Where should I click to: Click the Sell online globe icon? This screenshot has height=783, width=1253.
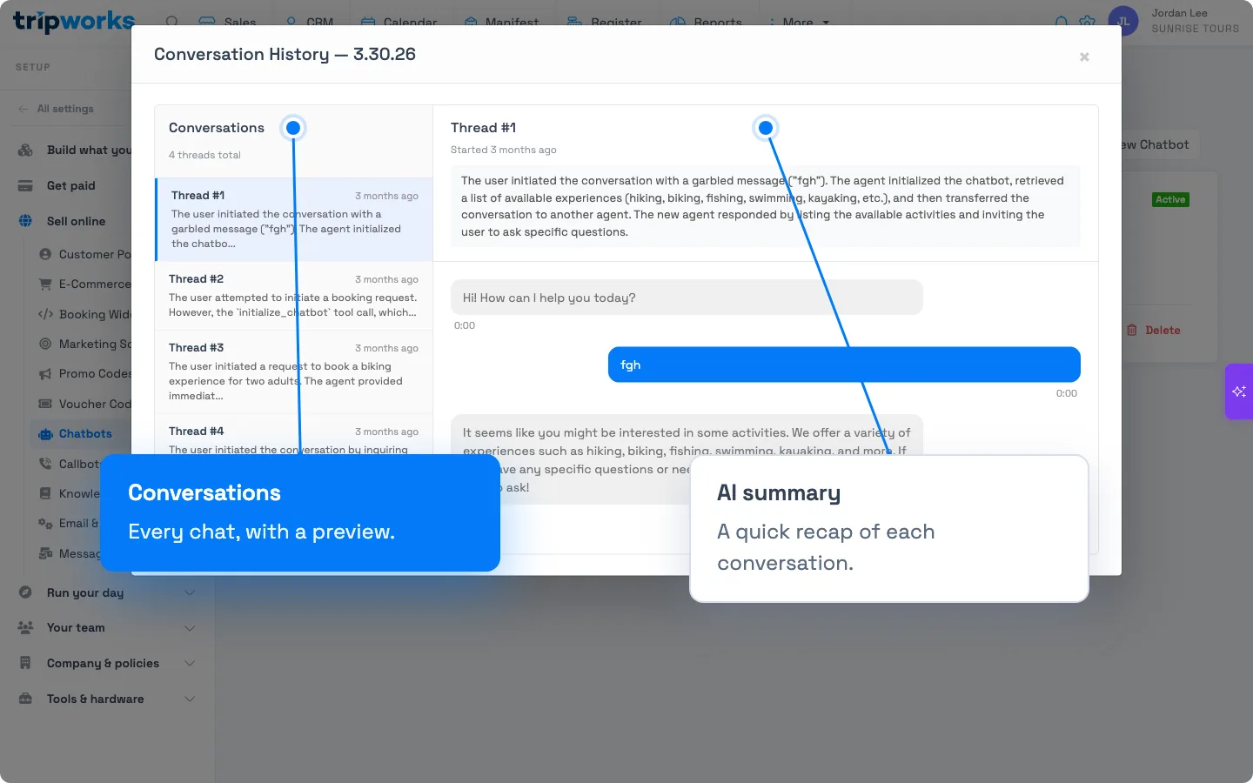tap(25, 221)
